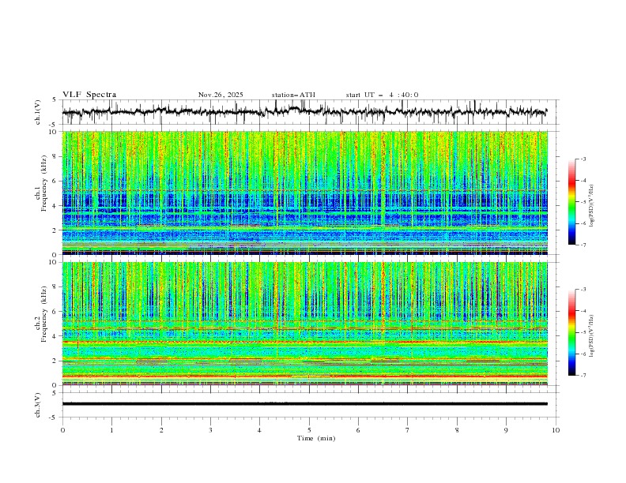626x483 pixels.
Task: Click the 'start UT = 4 :40: 0' text
Action: coord(382,95)
